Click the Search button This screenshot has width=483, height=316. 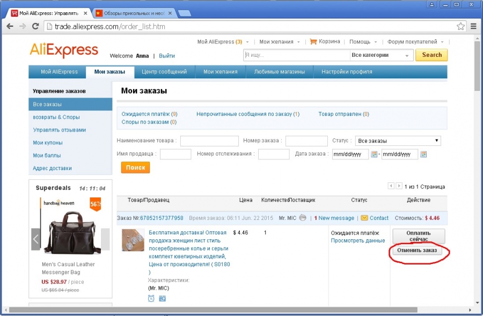pos(431,55)
